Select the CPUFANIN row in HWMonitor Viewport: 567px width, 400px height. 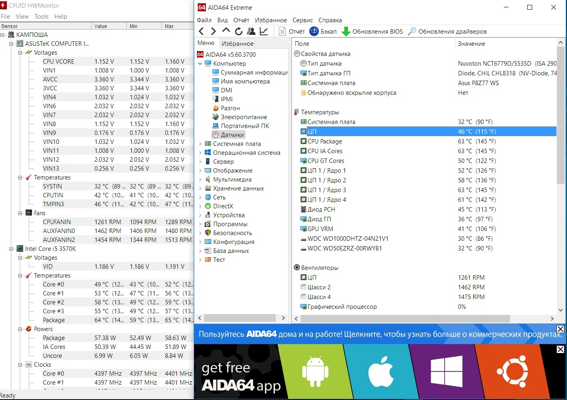118,222
